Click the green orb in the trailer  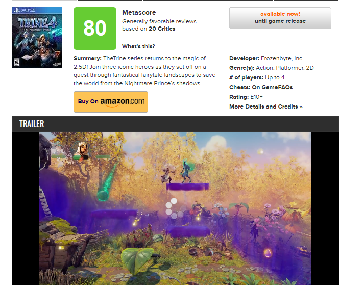(103, 195)
